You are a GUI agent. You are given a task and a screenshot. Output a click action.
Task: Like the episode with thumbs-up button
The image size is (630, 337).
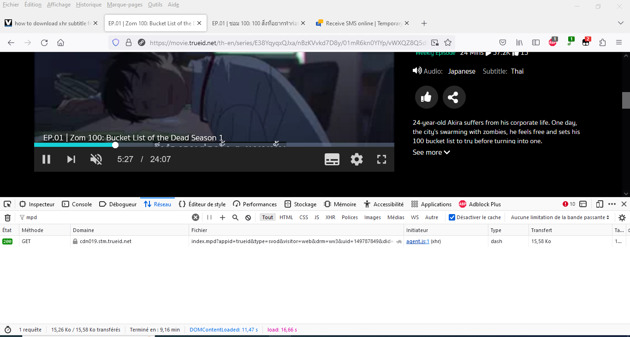426,97
